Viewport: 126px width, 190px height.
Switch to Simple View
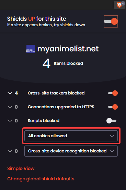pos(21,168)
